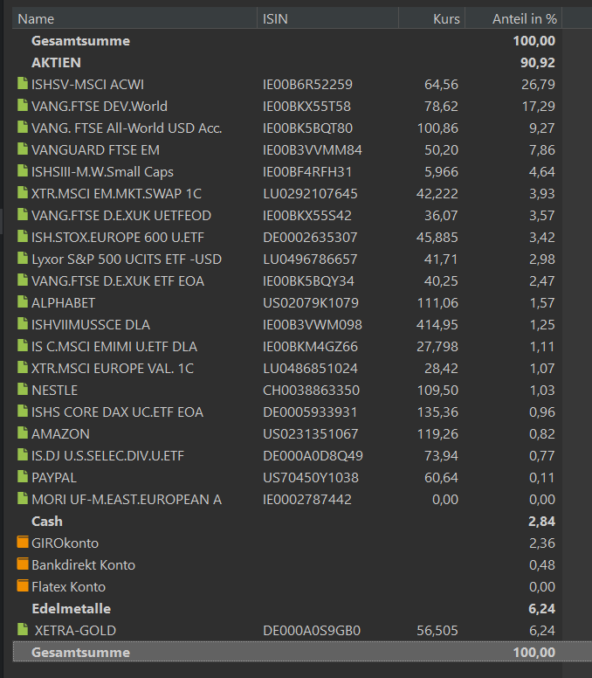Click the icon beside IS.DJ U.S.SELEC.DIV.U.ETF
This screenshot has width=592, height=678.
point(23,454)
